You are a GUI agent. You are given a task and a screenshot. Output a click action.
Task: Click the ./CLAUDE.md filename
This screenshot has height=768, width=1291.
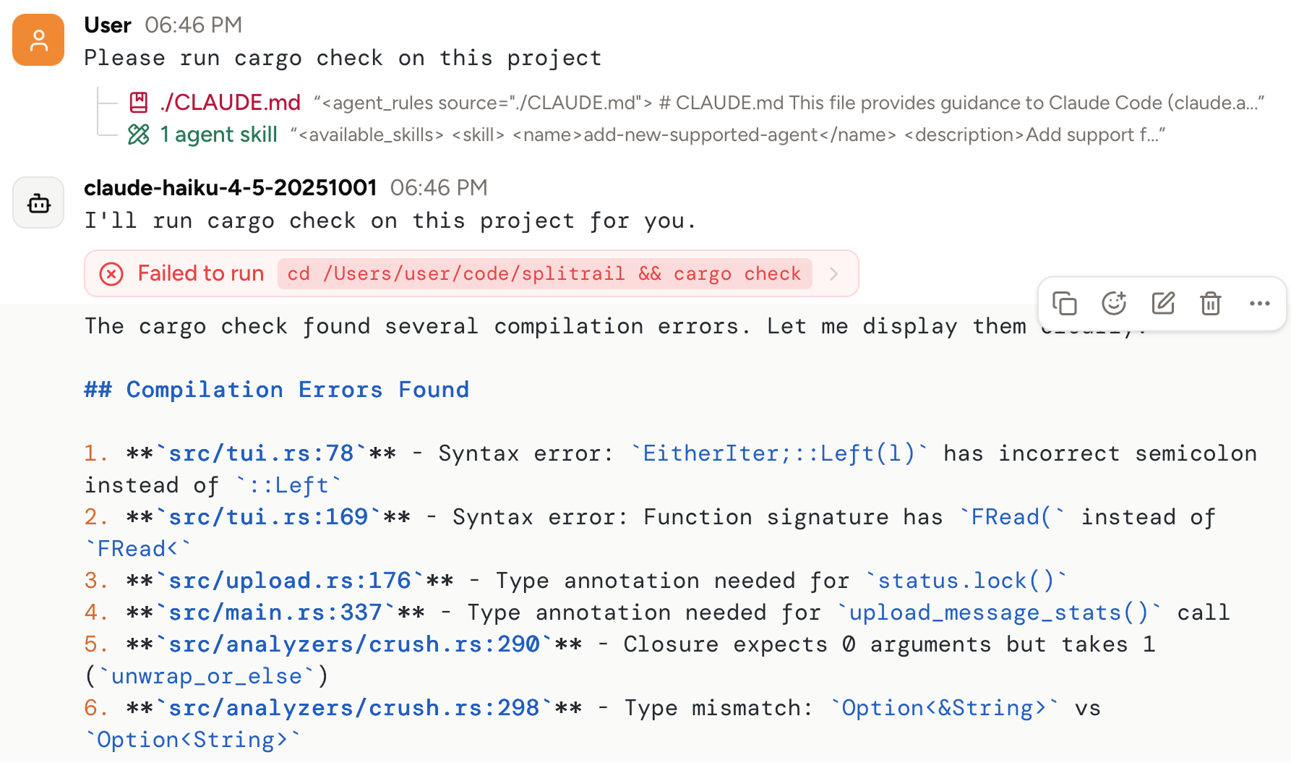(x=230, y=102)
